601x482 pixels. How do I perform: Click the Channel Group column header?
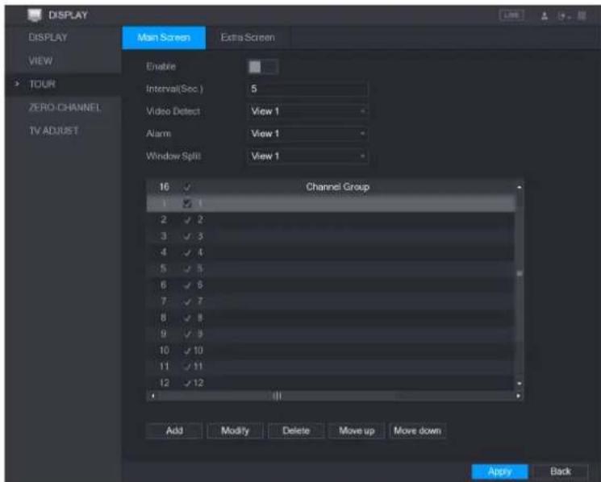point(337,187)
